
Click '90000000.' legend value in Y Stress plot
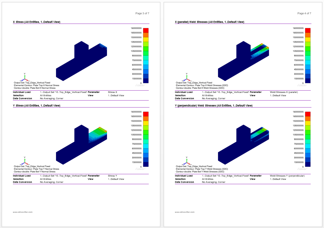(x=137, y=139)
